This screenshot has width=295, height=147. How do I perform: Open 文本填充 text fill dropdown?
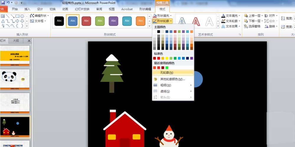(231, 16)
